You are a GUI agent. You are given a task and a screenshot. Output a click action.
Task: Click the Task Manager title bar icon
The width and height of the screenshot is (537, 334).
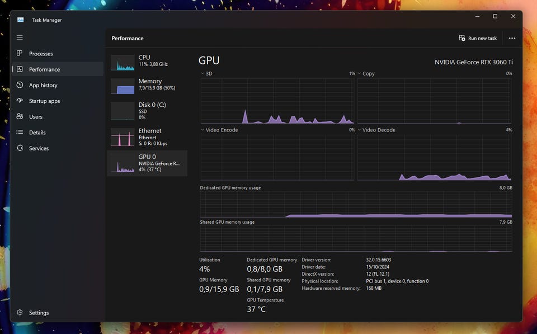pyautogui.click(x=21, y=20)
